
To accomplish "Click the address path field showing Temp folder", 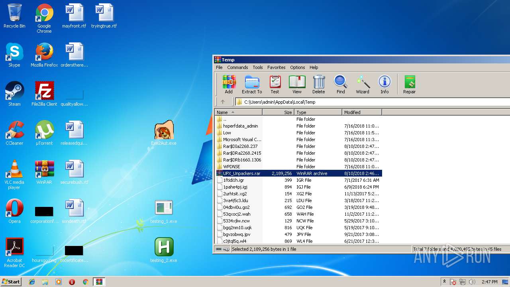I will (372, 102).
